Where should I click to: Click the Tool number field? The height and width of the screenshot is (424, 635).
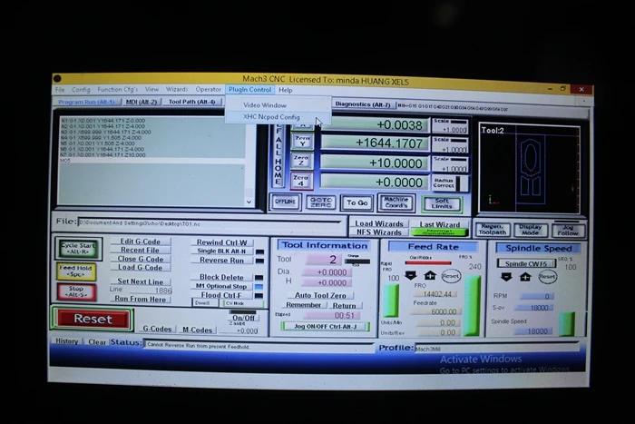coord(323,260)
